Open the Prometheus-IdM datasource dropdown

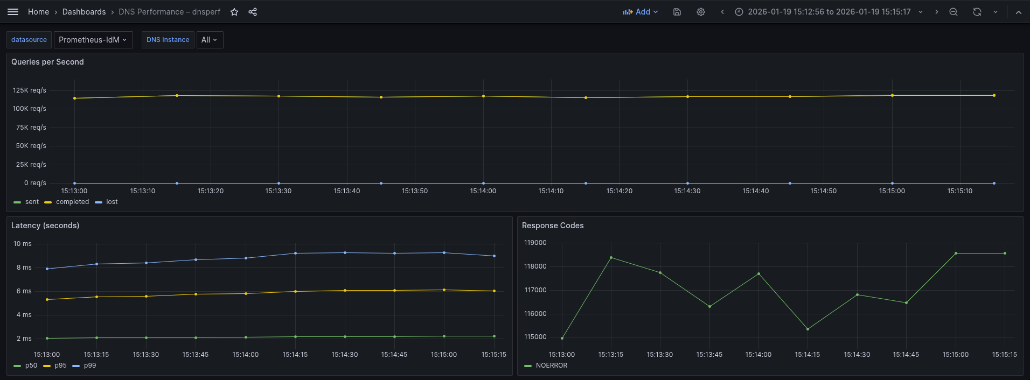tap(93, 40)
